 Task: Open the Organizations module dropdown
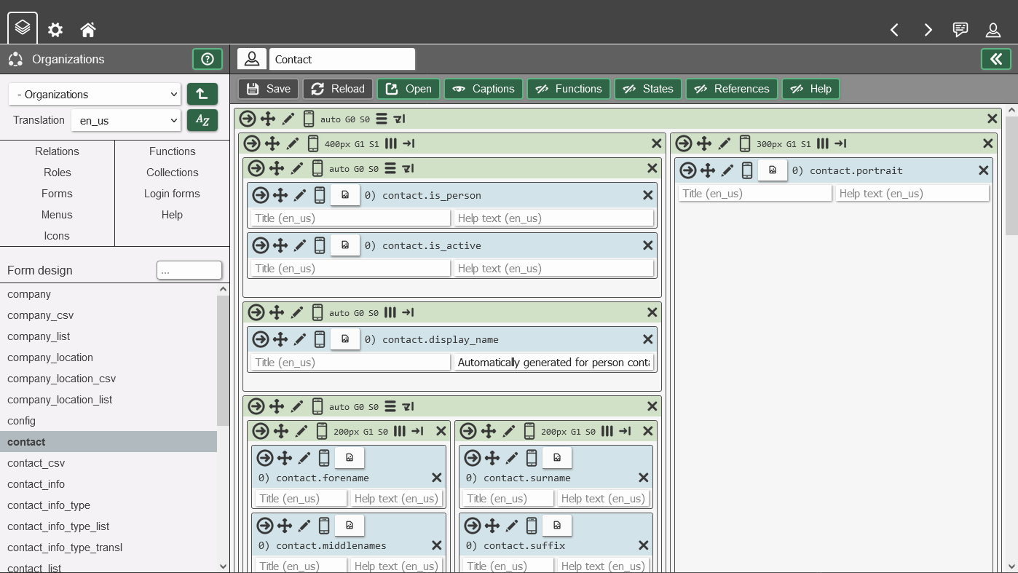[x=95, y=94]
